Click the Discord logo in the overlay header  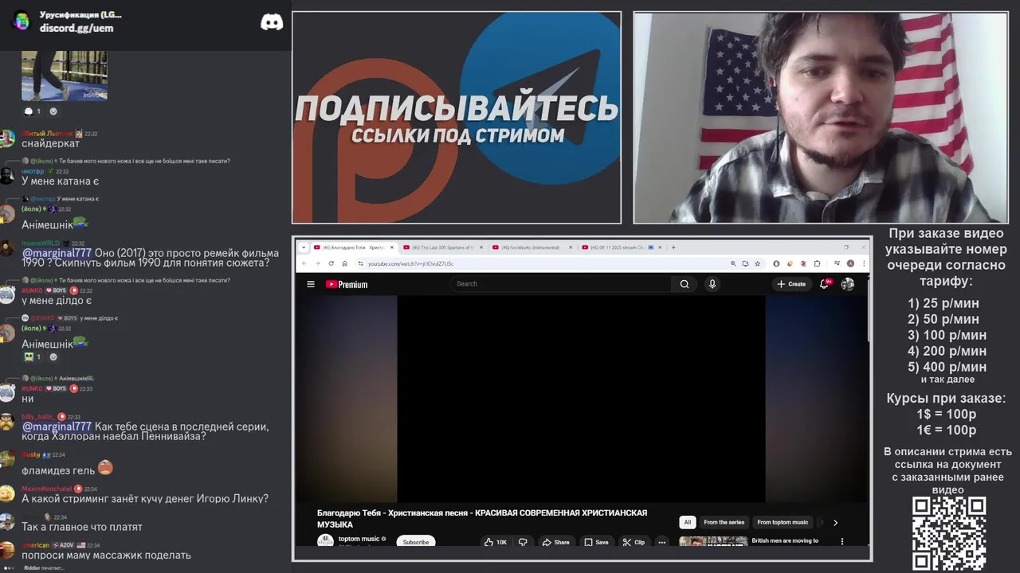click(272, 22)
